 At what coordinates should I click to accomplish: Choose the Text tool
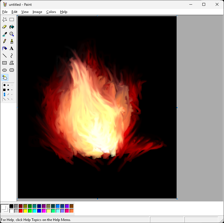[x=12, y=49]
